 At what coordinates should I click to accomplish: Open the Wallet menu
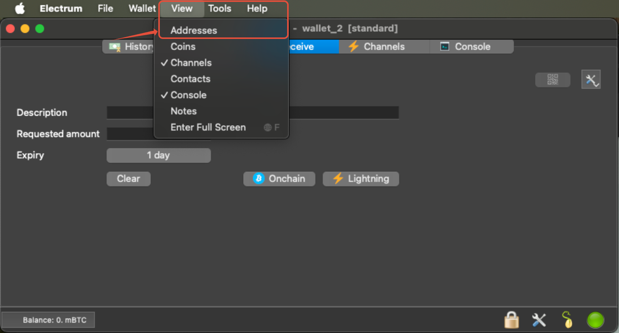click(142, 8)
